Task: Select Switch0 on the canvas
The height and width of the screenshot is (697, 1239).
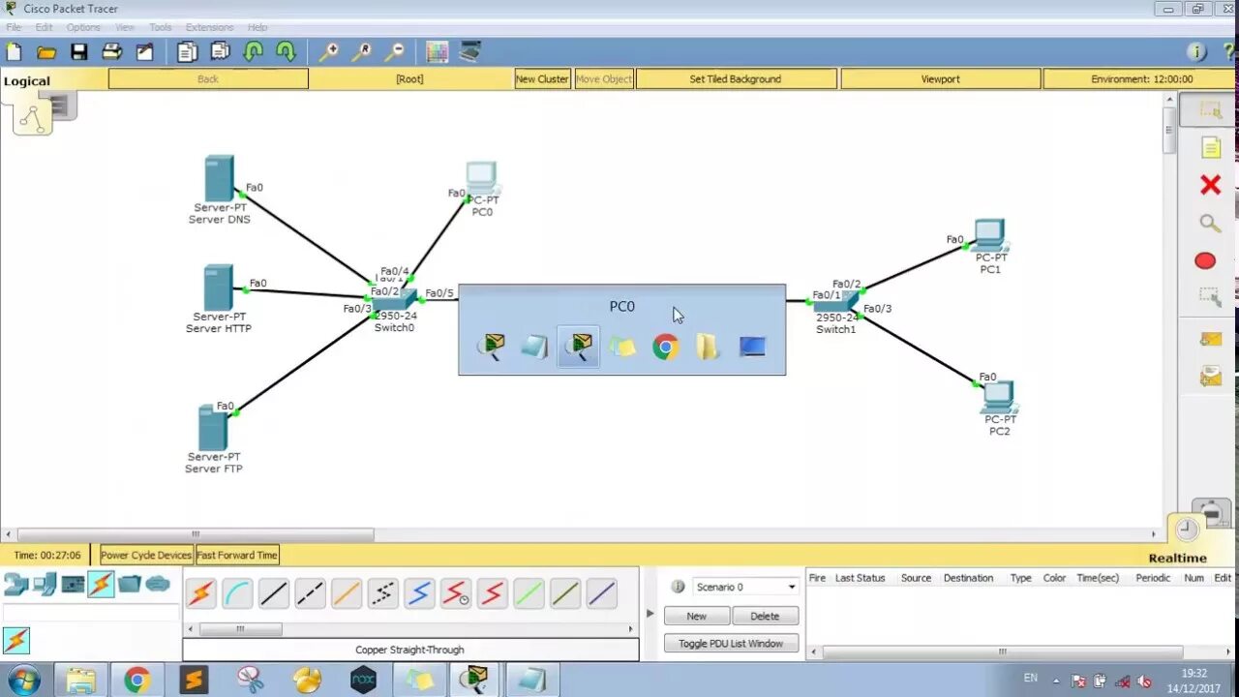Action: tap(395, 300)
